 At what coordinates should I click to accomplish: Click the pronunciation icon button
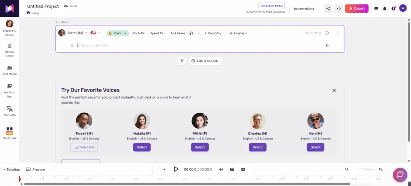click(191, 33)
